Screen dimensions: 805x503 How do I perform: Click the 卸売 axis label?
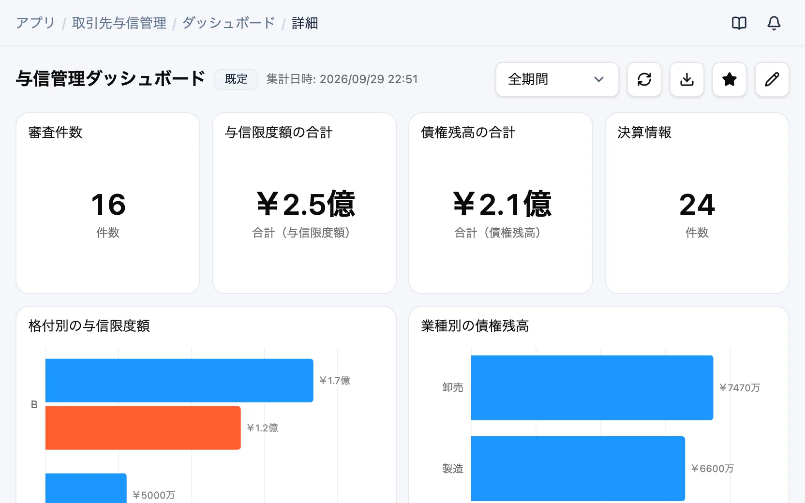click(453, 387)
